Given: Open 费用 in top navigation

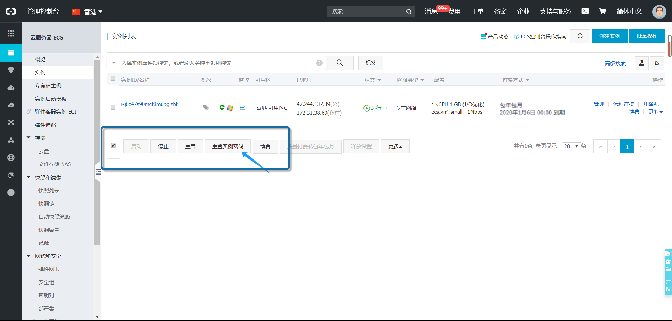Looking at the screenshot, I should (x=454, y=12).
